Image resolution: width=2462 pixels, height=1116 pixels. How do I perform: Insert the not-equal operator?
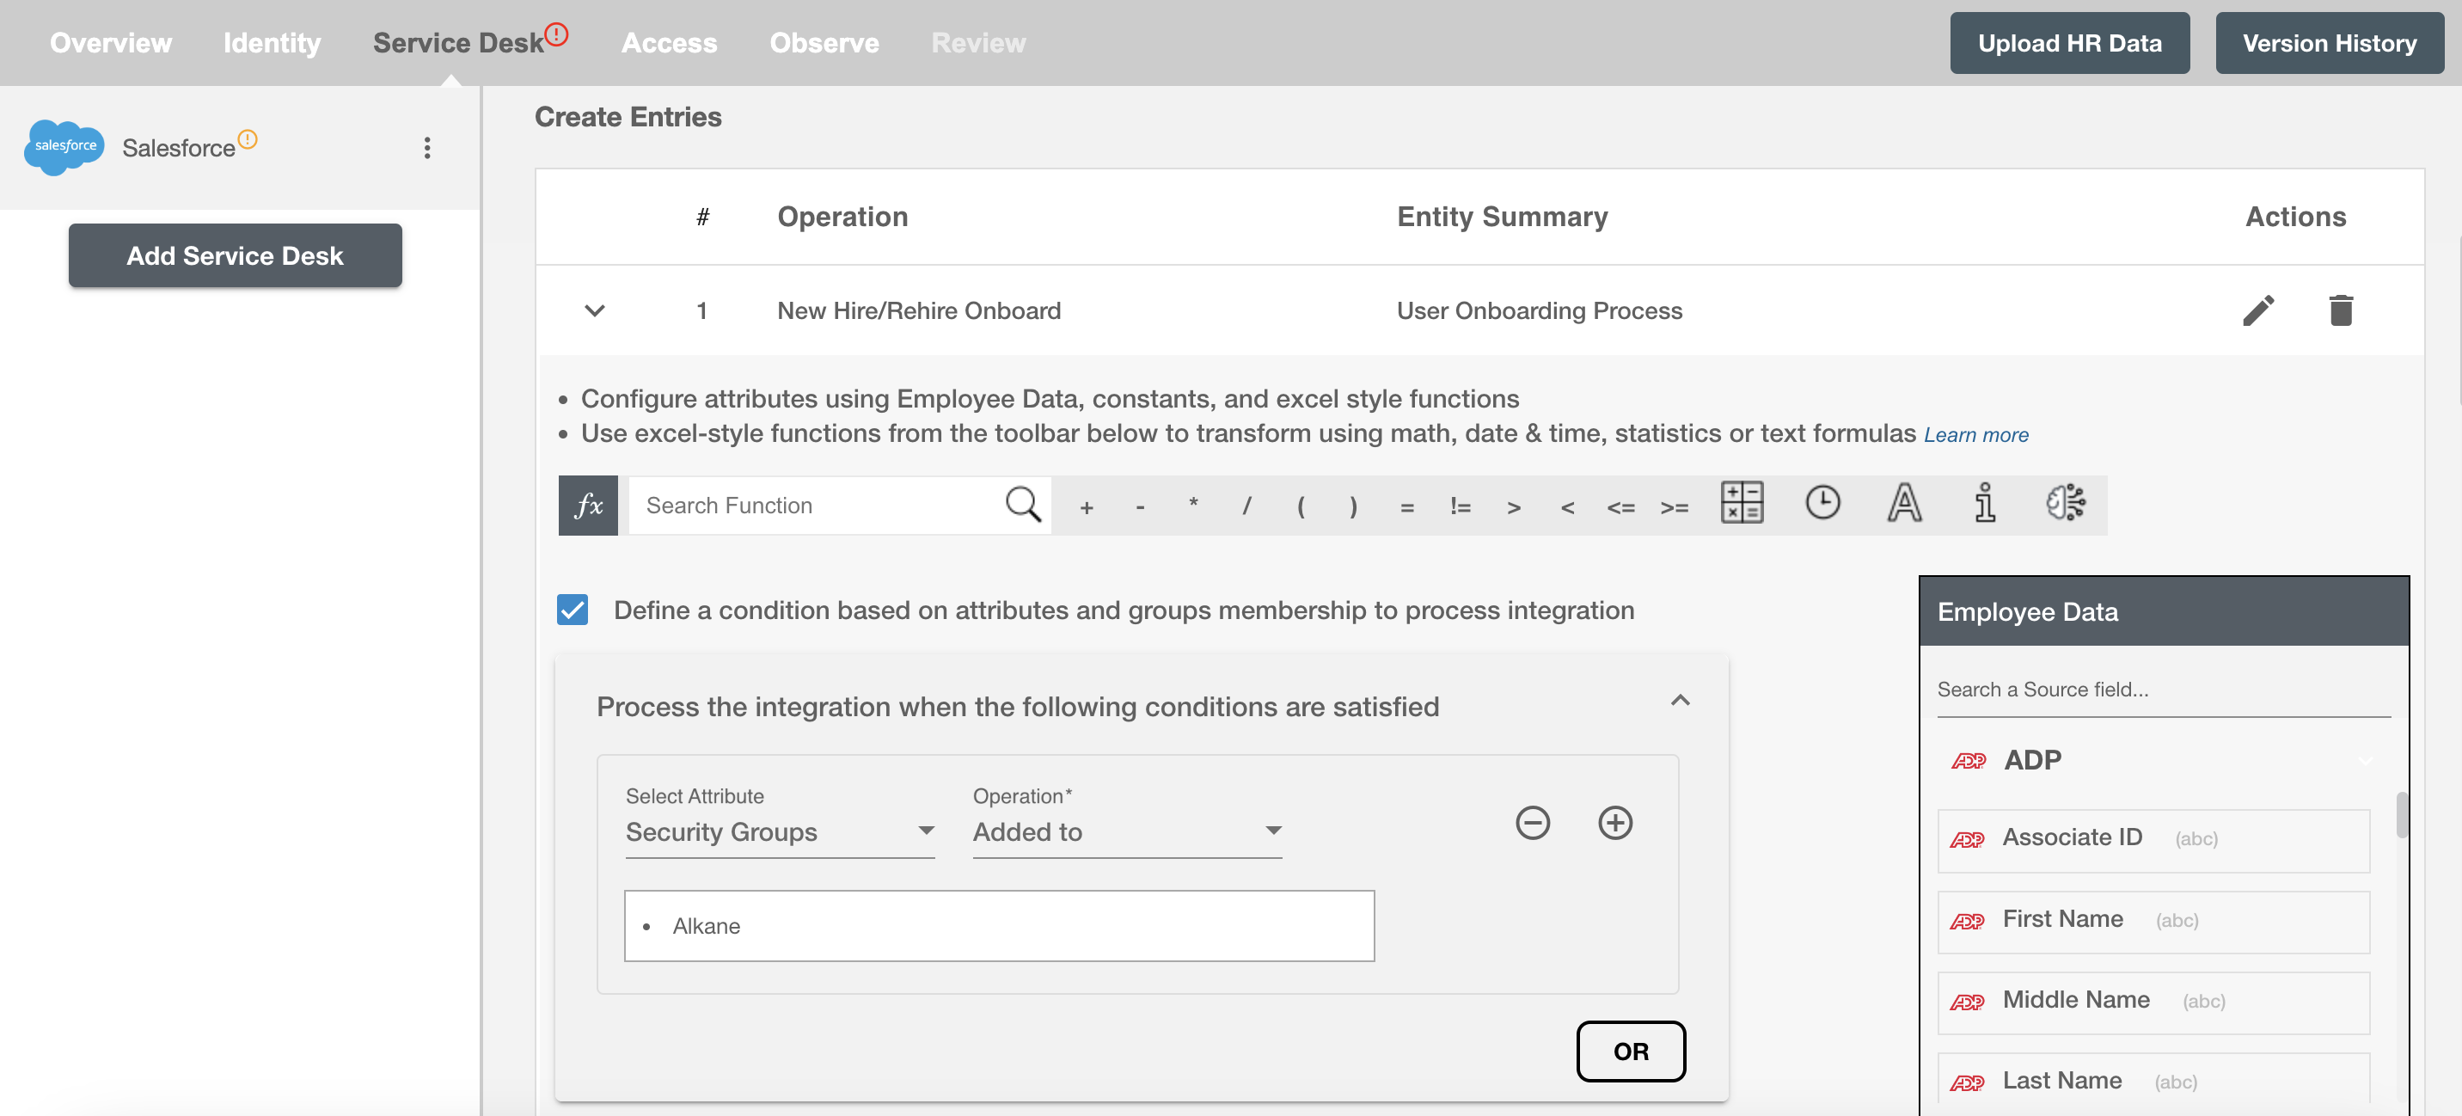tap(1461, 506)
